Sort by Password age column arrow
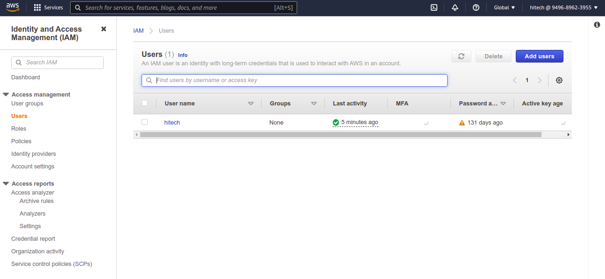605x279 pixels. pos(503,104)
